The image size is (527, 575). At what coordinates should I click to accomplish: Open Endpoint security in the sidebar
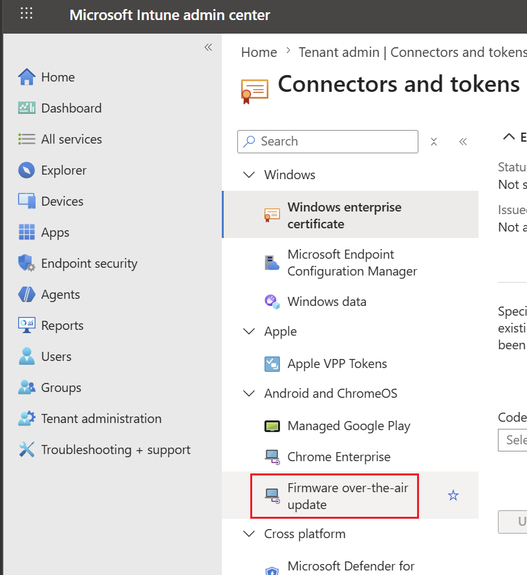point(89,263)
